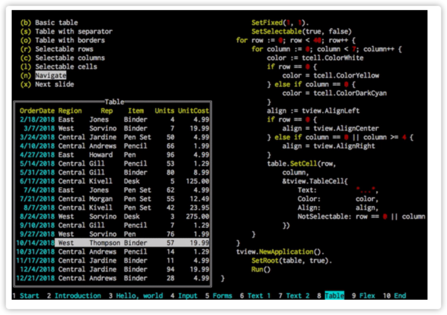Choose Selectable columns option
This screenshot has width=447, height=315.
[x=69, y=57]
